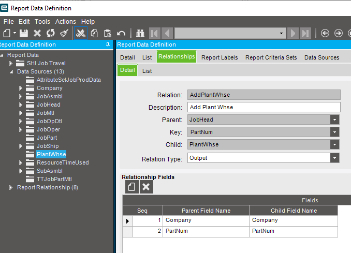Click the Delete X toolbar icon
The image size is (351, 253).
pyautogui.click(x=37, y=33)
